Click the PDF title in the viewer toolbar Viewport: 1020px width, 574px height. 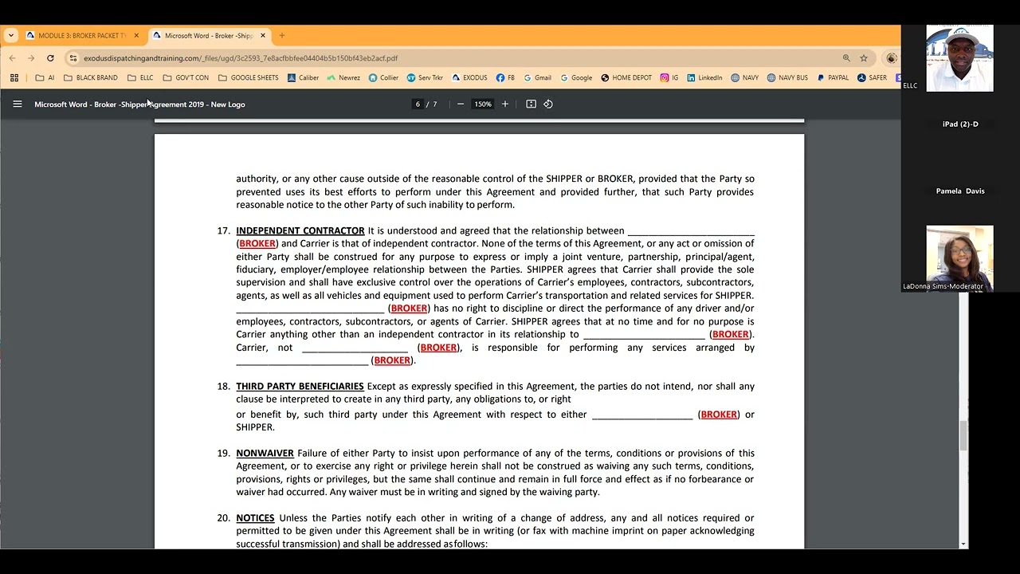pos(139,104)
